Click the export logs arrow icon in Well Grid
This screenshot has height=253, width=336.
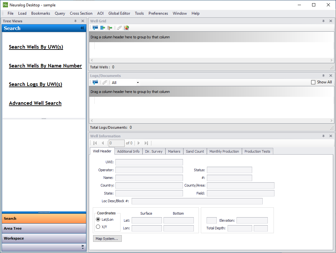(x=110, y=28)
